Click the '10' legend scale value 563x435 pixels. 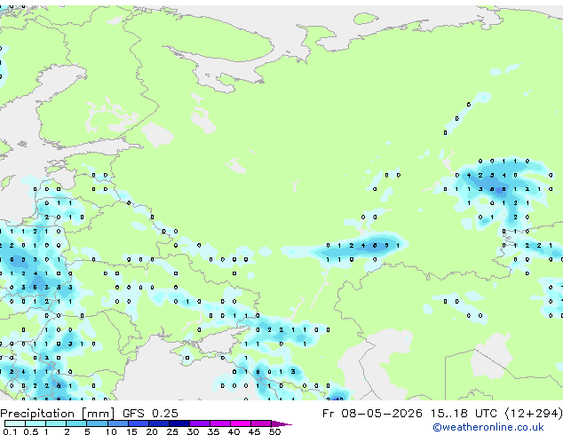pos(111,431)
